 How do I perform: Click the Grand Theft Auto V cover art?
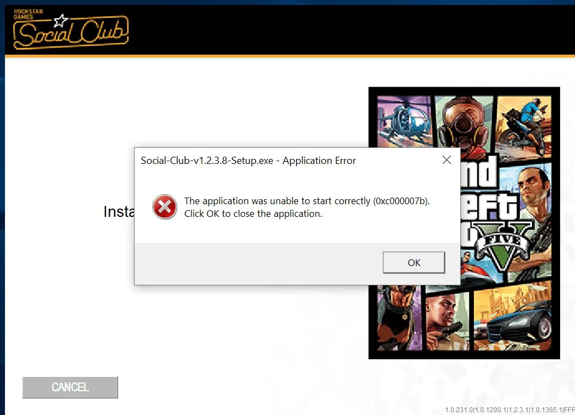pyautogui.click(x=464, y=223)
